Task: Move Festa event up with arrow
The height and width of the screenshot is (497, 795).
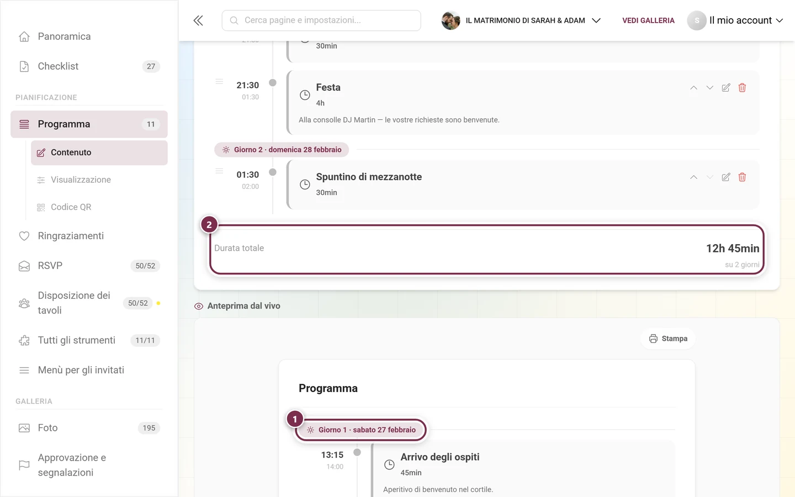Action: point(693,88)
